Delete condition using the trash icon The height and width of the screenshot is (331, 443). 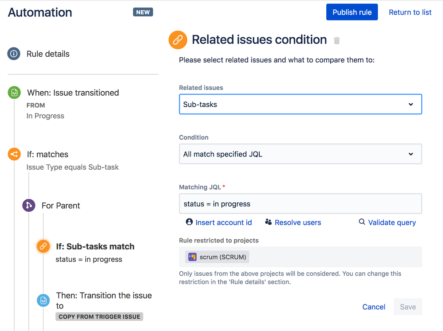click(337, 40)
